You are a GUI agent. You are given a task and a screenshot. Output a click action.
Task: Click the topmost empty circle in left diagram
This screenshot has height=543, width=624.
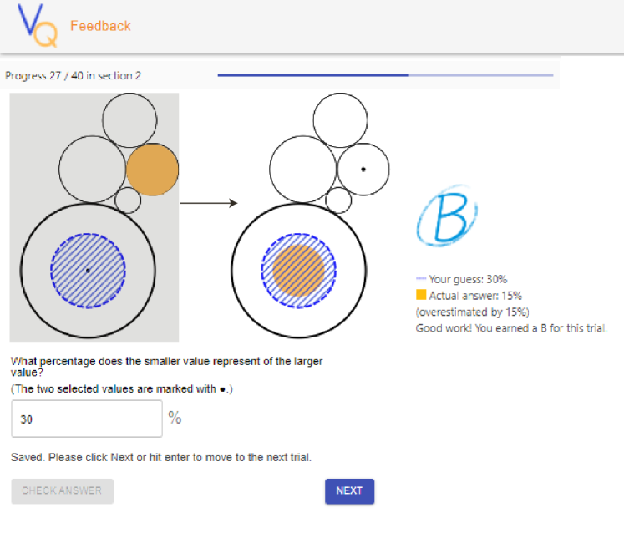tap(129, 120)
